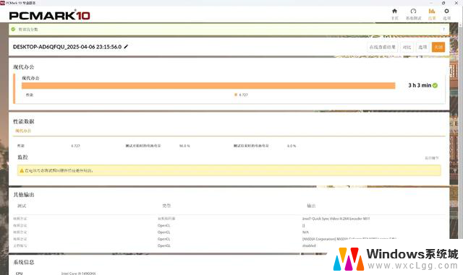Image resolution: width=463 pixels, height=275 pixels.
Task: Click the orange Modern Office battery life bar
Action: 208,85
